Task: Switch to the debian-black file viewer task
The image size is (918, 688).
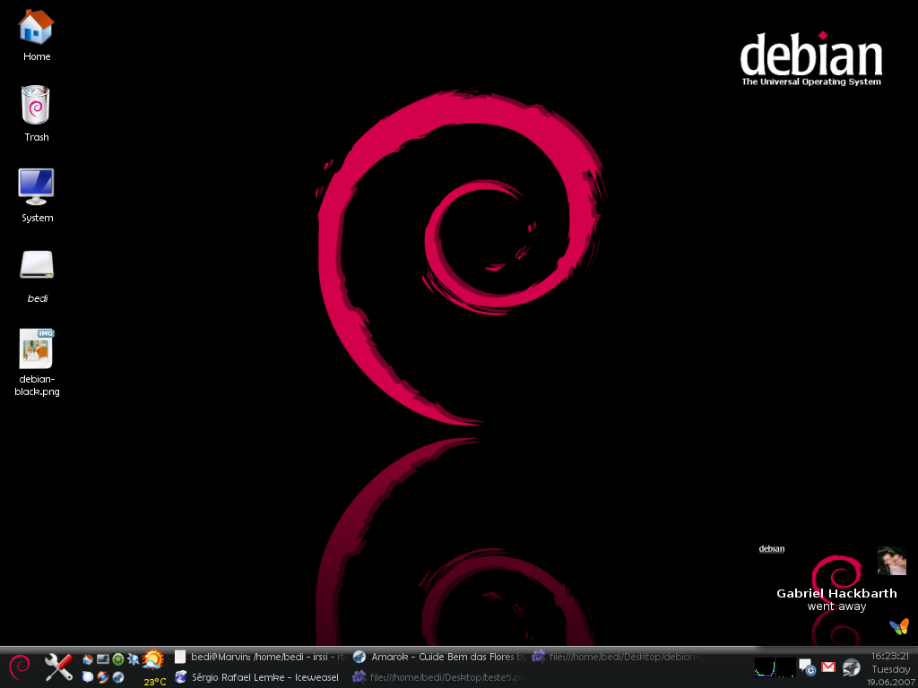Action: pyautogui.click(x=619, y=657)
